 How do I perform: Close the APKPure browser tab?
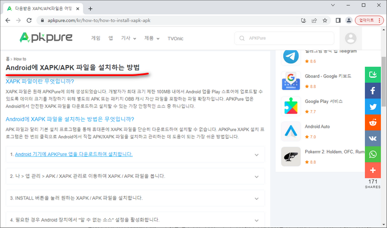click(x=77, y=9)
